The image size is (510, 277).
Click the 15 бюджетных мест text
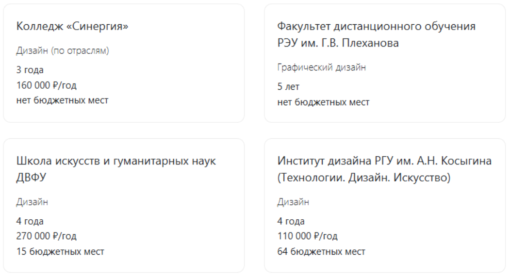[x=60, y=252]
